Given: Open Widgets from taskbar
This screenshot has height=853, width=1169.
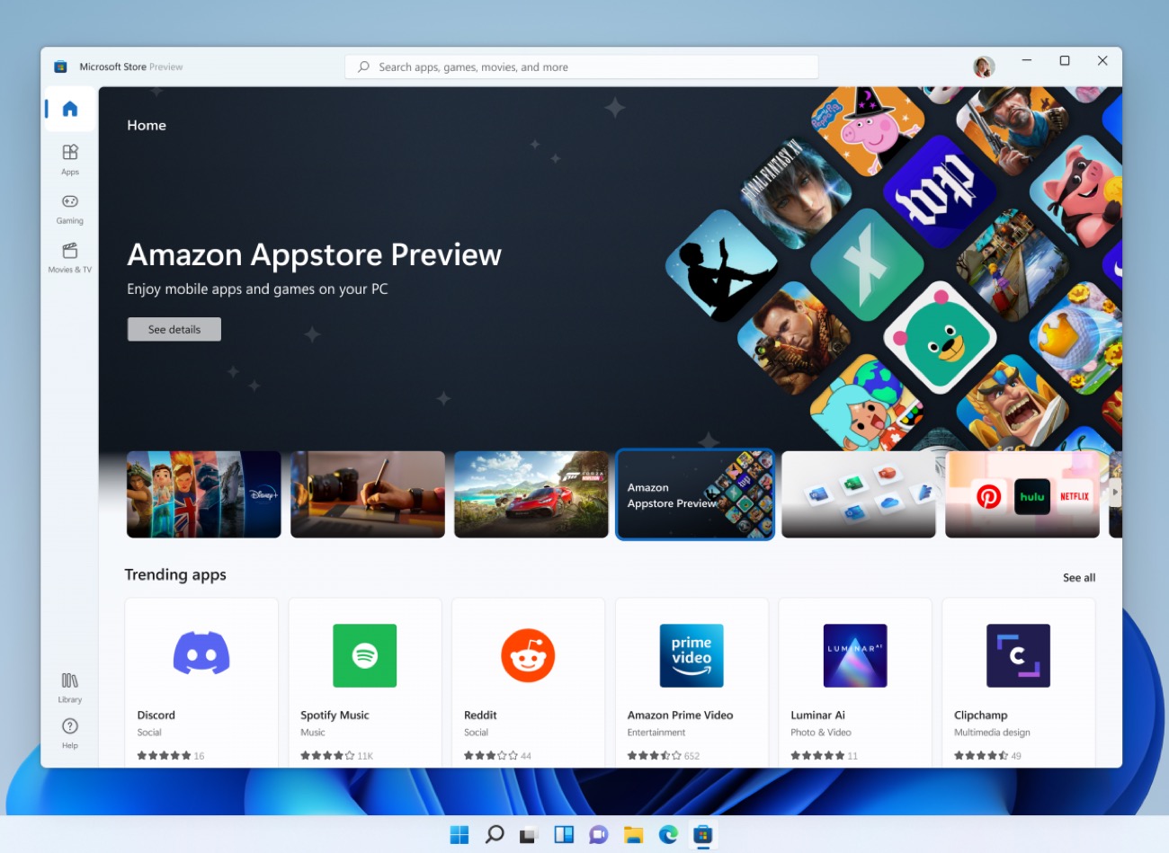Looking at the screenshot, I should point(564,835).
